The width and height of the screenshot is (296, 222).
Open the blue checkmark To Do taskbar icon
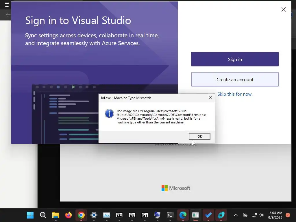[x=208, y=215]
